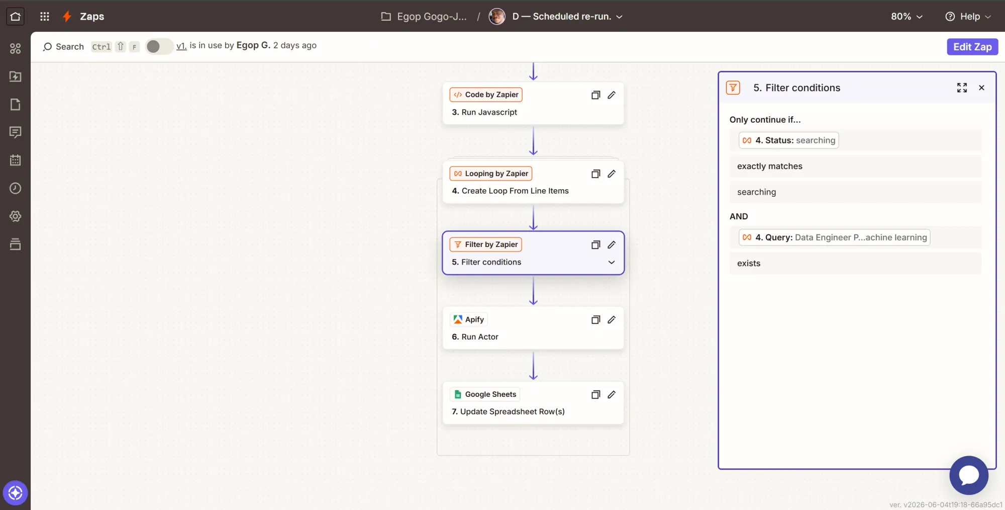Launch the AI copilot icon

(x=16, y=493)
